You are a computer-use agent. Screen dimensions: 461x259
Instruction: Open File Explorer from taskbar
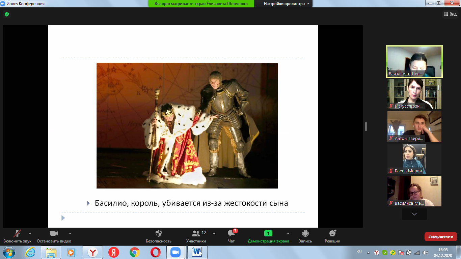(x=51, y=252)
